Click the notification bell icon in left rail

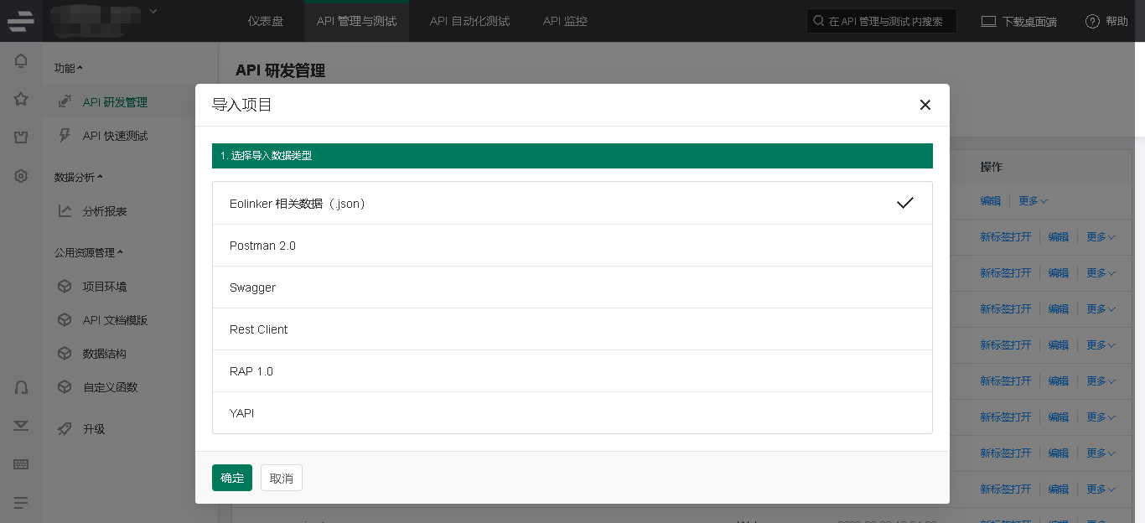click(x=21, y=61)
